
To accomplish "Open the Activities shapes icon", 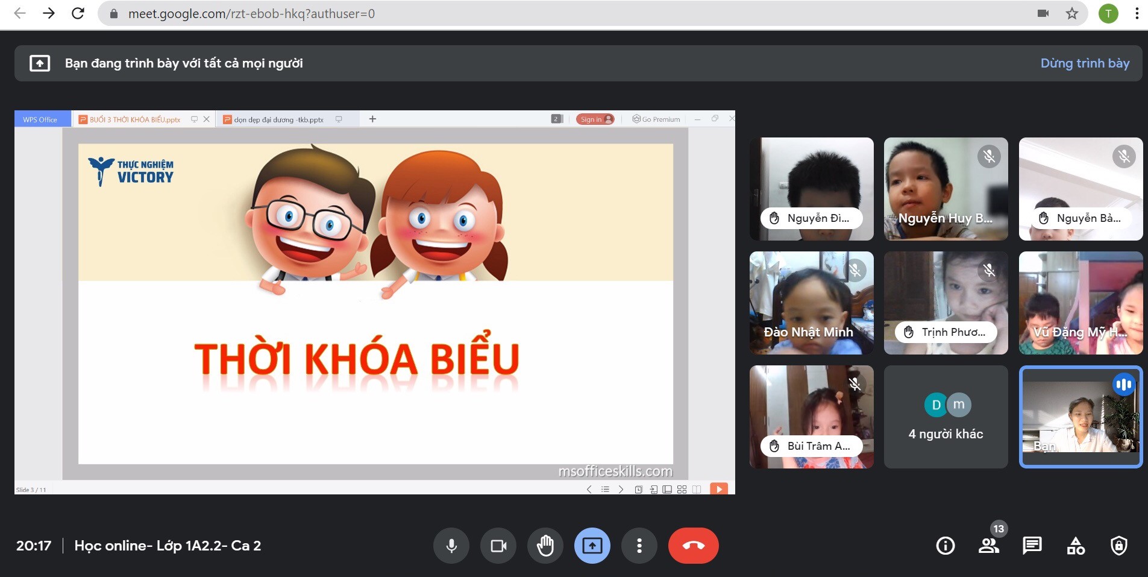I will [1076, 546].
